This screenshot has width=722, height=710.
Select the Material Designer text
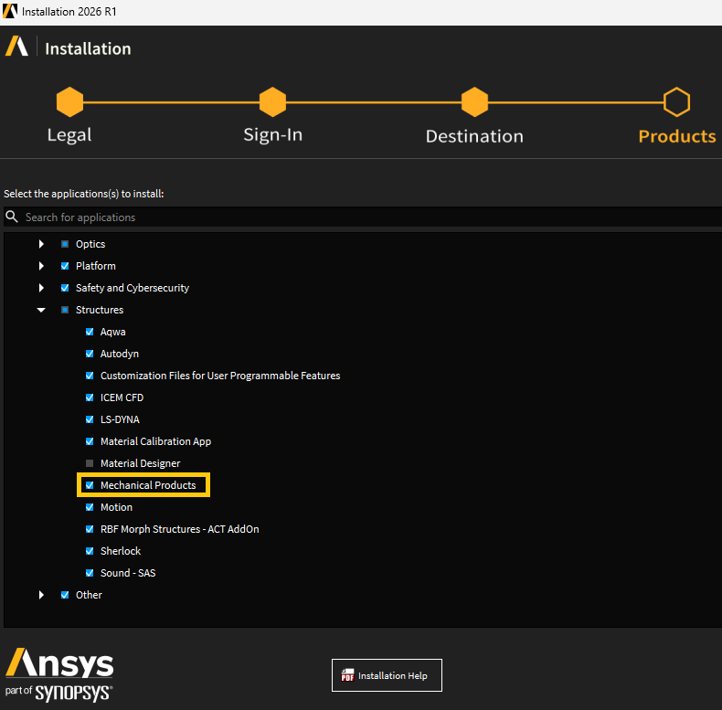point(141,463)
